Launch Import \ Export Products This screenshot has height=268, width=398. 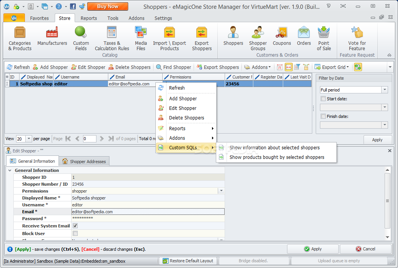tap(169, 39)
